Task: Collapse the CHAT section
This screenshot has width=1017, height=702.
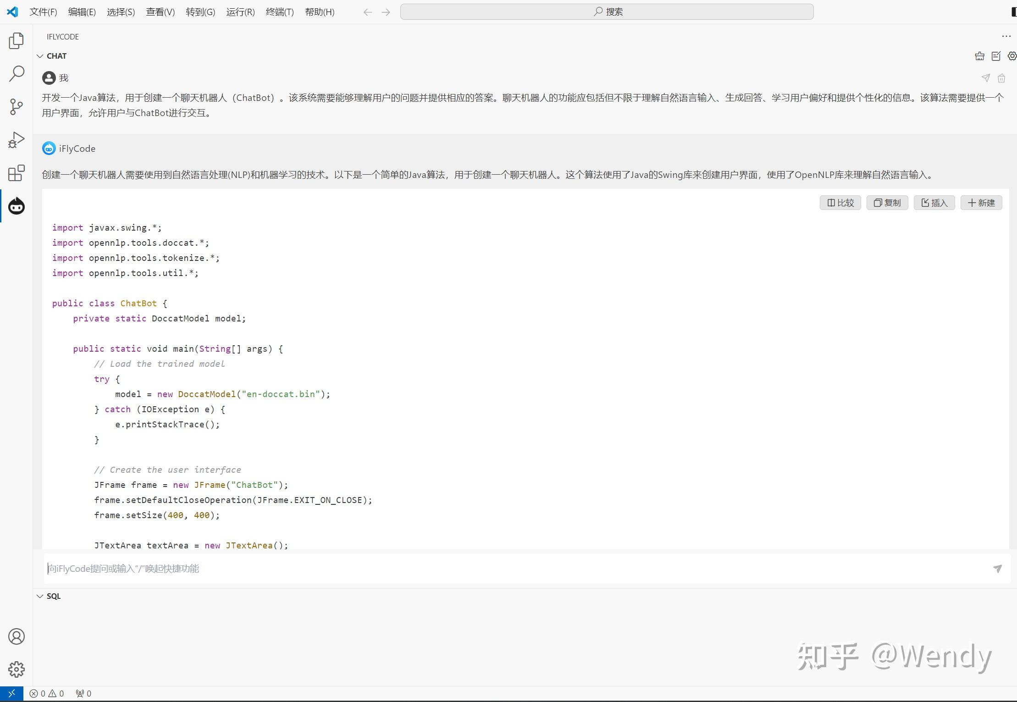Action: pyautogui.click(x=40, y=55)
